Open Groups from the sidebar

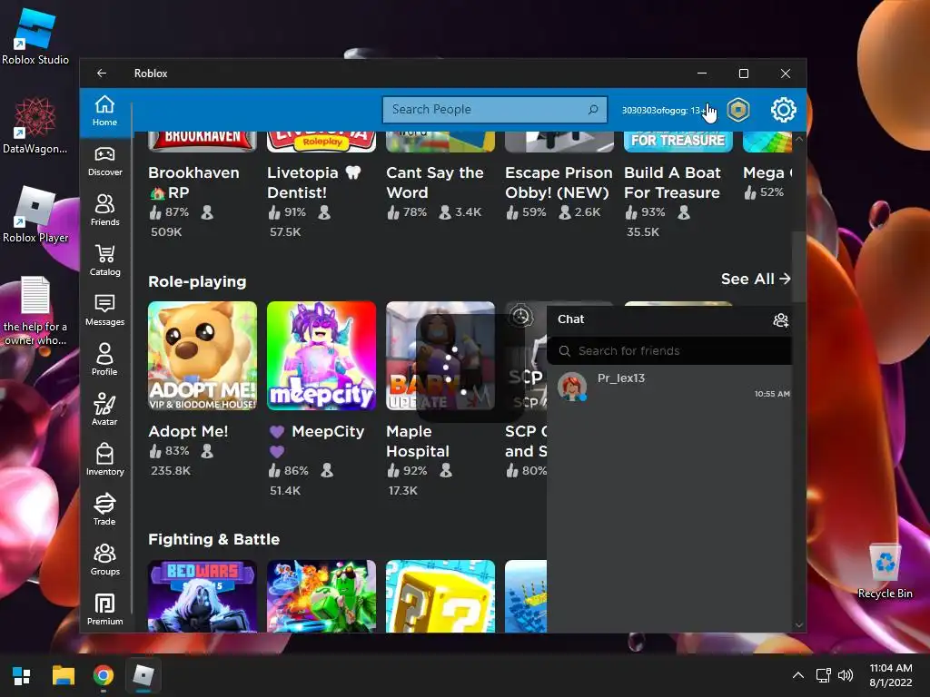point(104,560)
